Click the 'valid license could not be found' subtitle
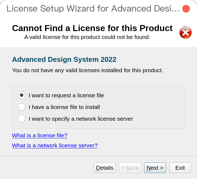197x179 pixels. [x=87, y=37]
